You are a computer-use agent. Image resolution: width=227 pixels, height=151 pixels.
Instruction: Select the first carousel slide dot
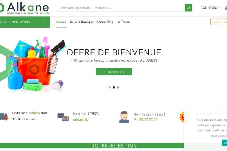tap(110, 88)
